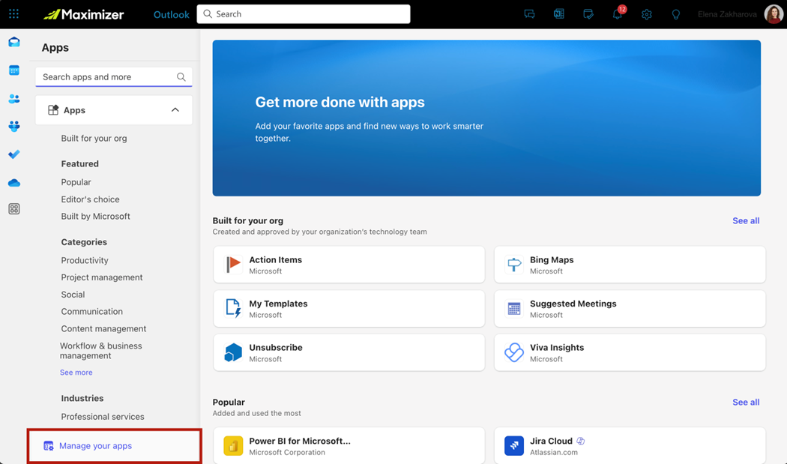
Task: Open Elena Zakharova profile picture
Action: 774,14
